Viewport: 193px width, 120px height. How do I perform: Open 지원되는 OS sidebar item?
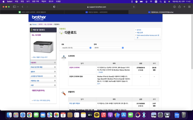point(43,81)
